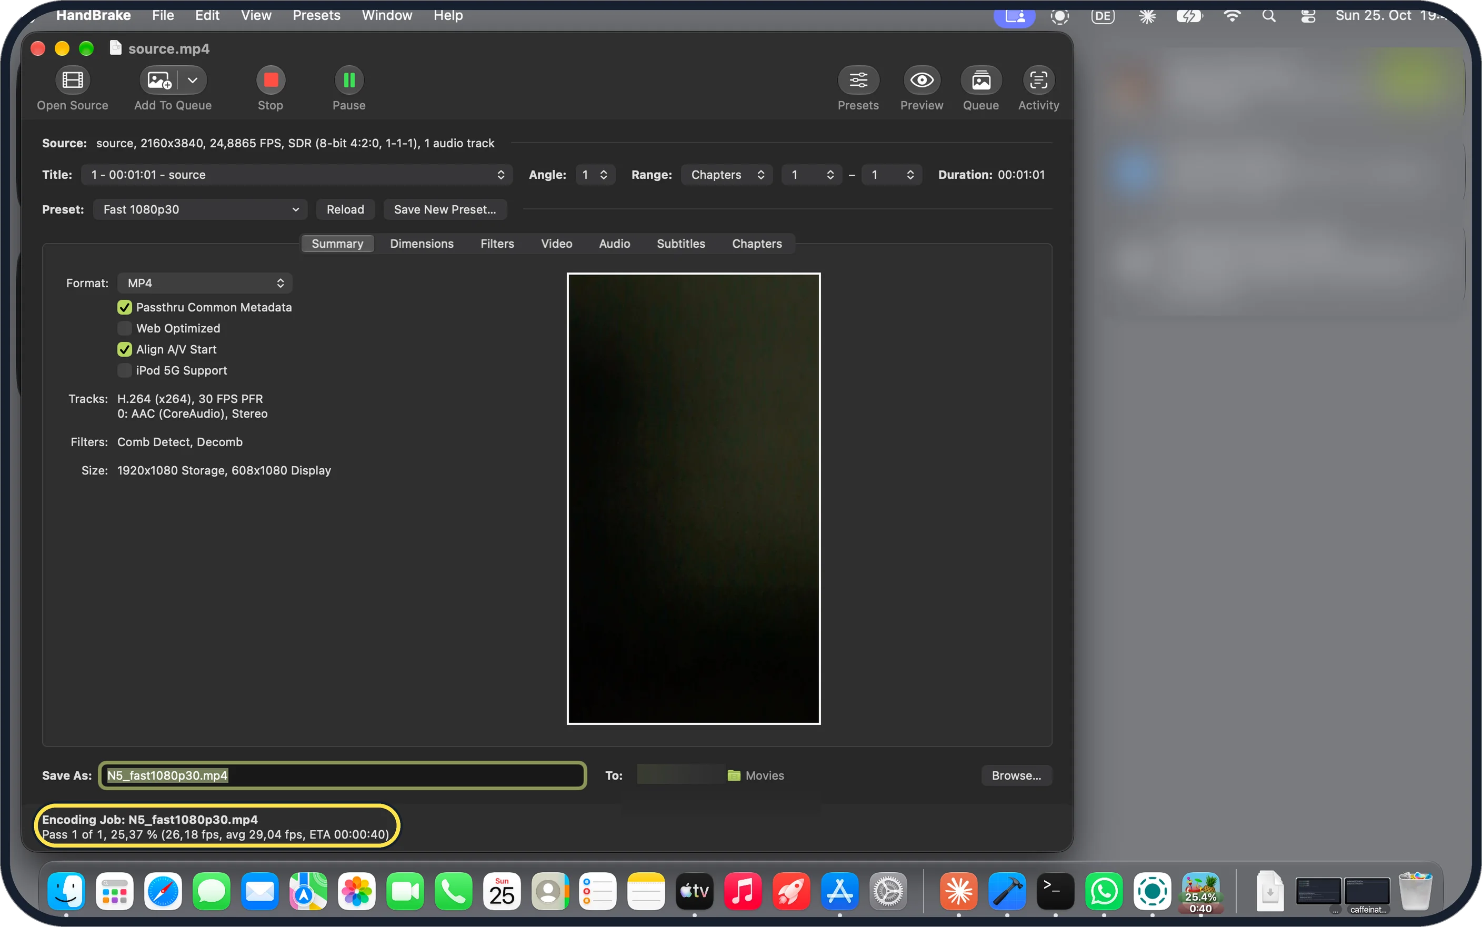Screen dimensions: 1482x927
Task: Open the Activity log
Action: point(1038,80)
